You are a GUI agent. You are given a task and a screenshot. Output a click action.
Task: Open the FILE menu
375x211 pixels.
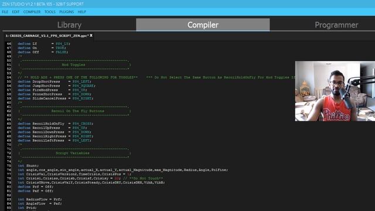point(5,12)
